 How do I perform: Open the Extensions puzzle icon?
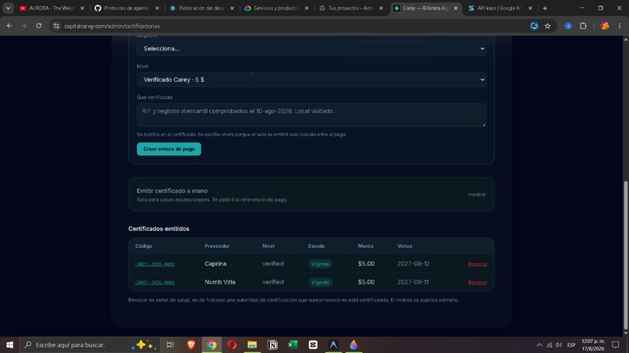(x=583, y=26)
